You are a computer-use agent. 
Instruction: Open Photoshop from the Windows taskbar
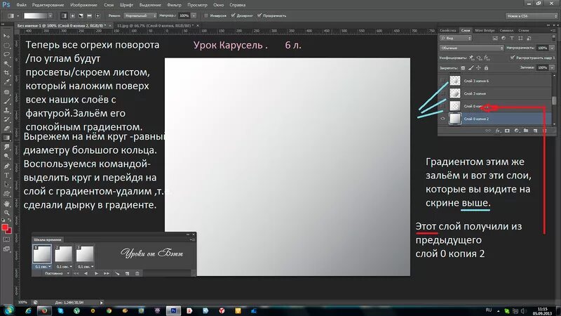coord(173,310)
